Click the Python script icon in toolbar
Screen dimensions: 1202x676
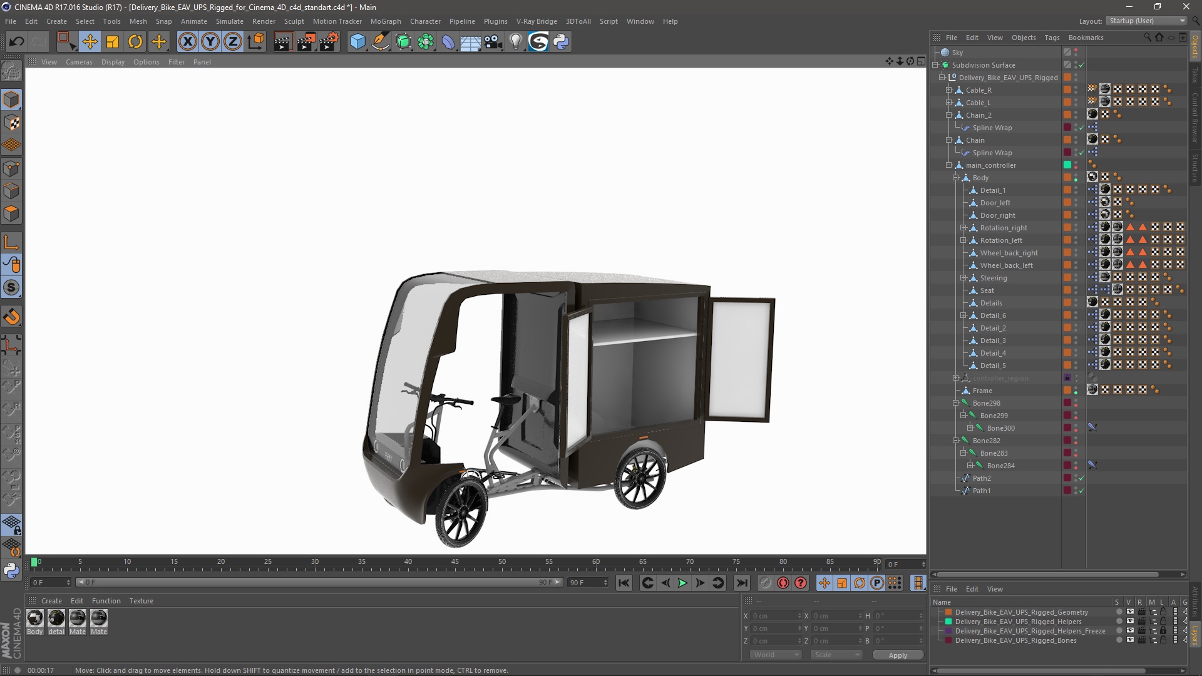[561, 42]
